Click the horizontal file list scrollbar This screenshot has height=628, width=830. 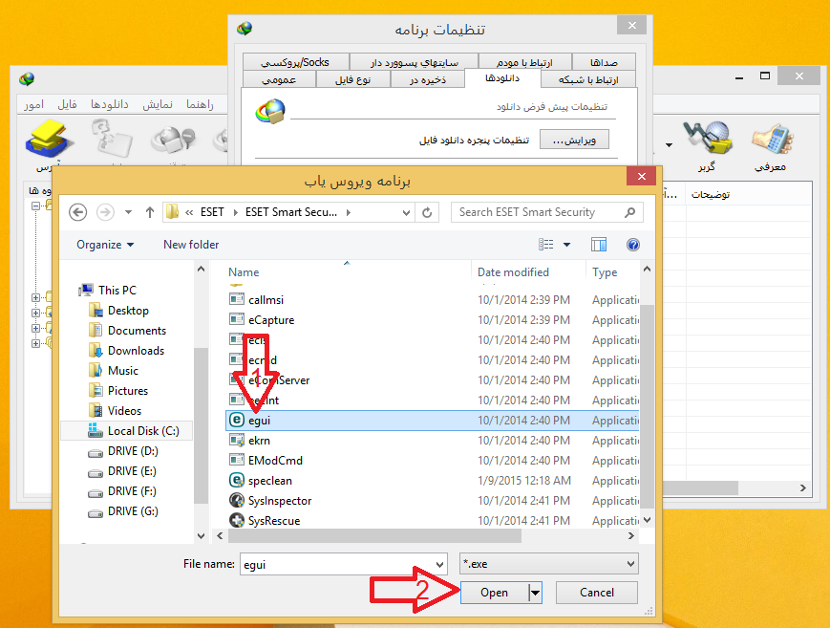[374, 536]
